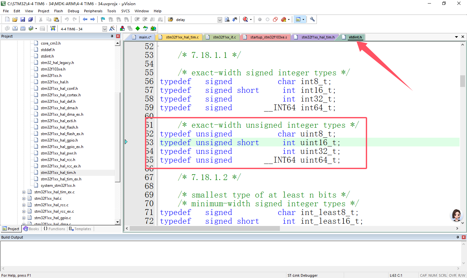Switch to the Functions panel tab
Image resolution: width=467 pixels, height=278 pixels.
pyautogui.click(x=54, y=229)
